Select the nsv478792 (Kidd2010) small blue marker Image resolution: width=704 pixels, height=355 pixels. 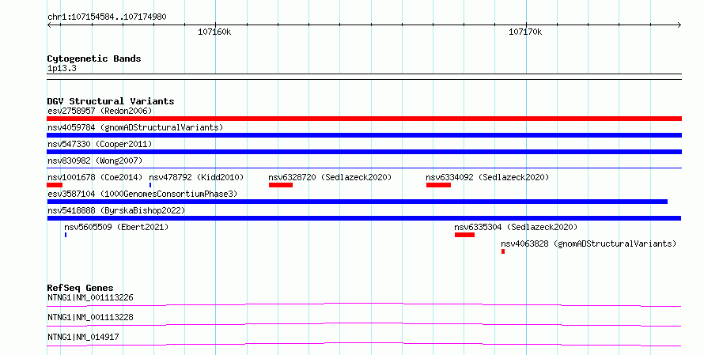[x=150, y=185]
